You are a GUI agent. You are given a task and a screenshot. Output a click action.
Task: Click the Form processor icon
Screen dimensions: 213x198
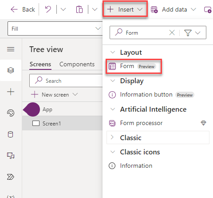(112, 123)
